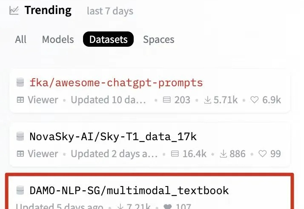Image resolution: width=304 pixels, height=209 pixels.
Task: Click the download icon next to 886
Action: [224, 154]
